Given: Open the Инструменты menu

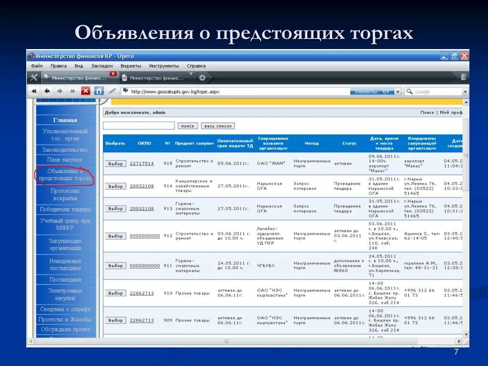Looking at the screenshot, I should 164,66.
